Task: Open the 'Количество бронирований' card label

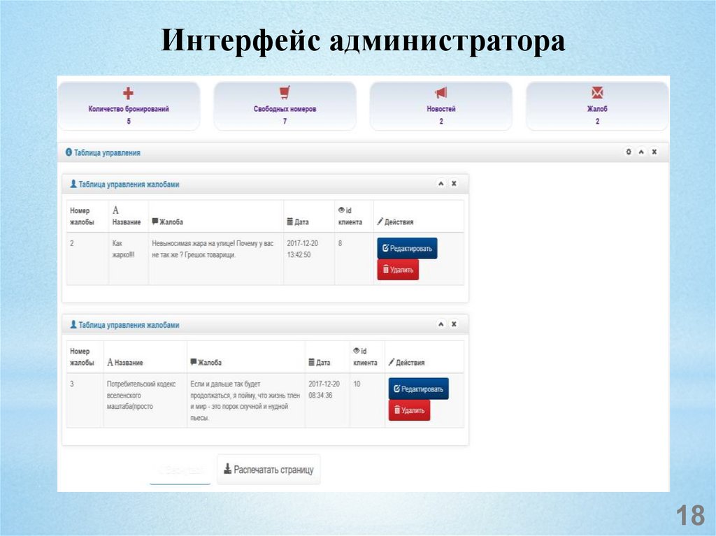Action: (129, 108)
